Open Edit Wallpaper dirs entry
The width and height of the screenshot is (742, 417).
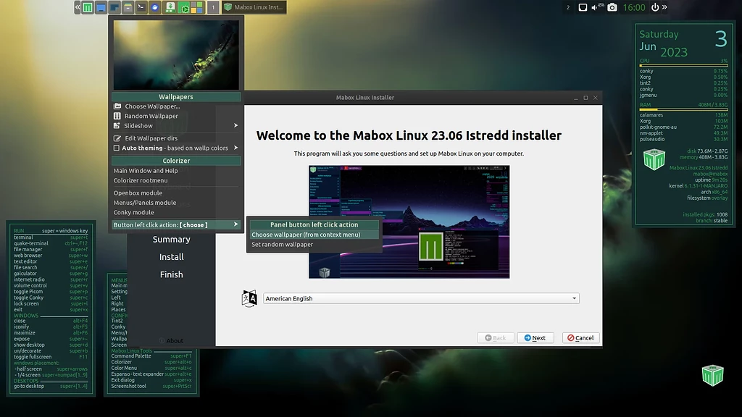pyautogui.click(x=151, y=138)
